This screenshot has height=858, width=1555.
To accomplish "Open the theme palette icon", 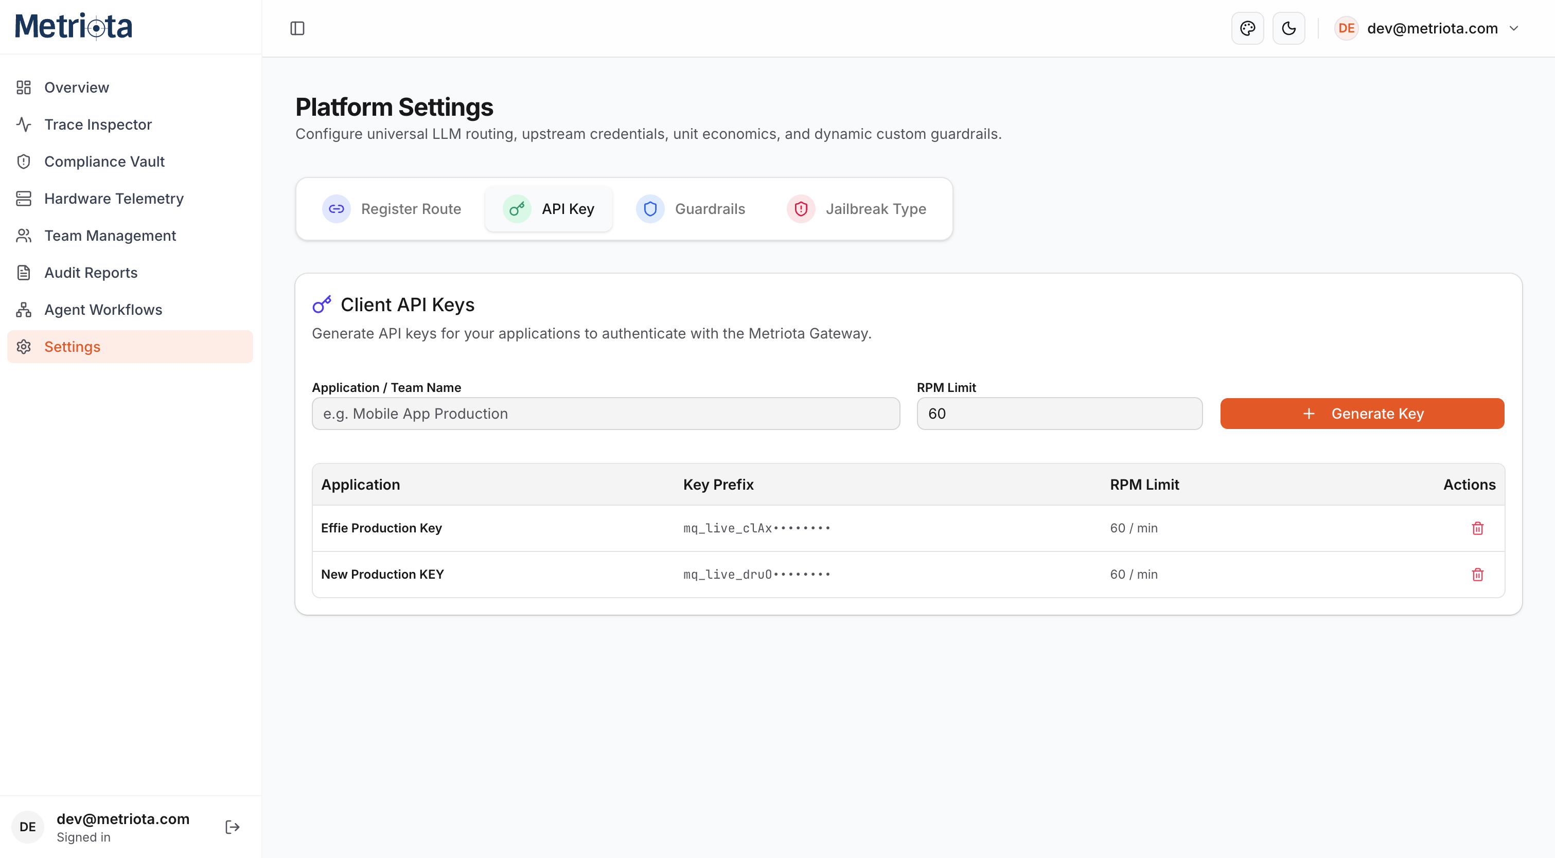I will pyautogui.click(x=1247, y=28).
